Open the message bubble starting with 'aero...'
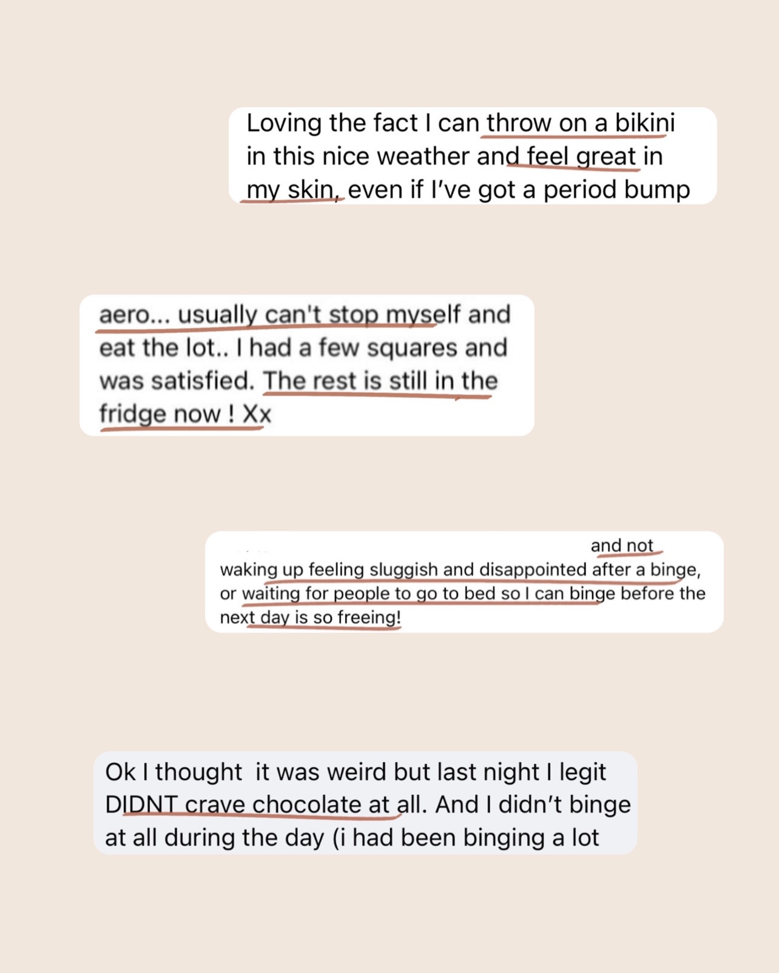This screenshot has width=779, height=973. click(x=307, y=365)
